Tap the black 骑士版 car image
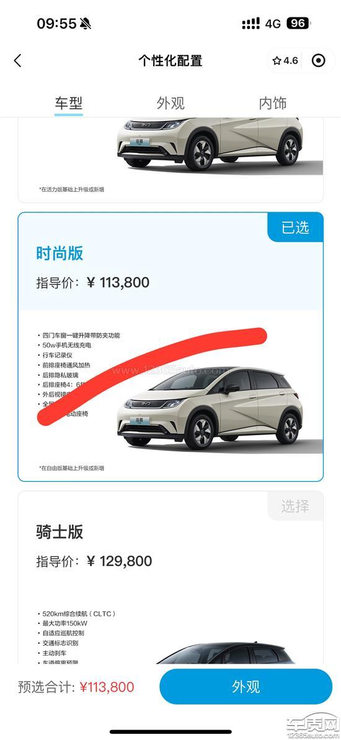This screenshot has height=740, width=341. pos(226,652)
